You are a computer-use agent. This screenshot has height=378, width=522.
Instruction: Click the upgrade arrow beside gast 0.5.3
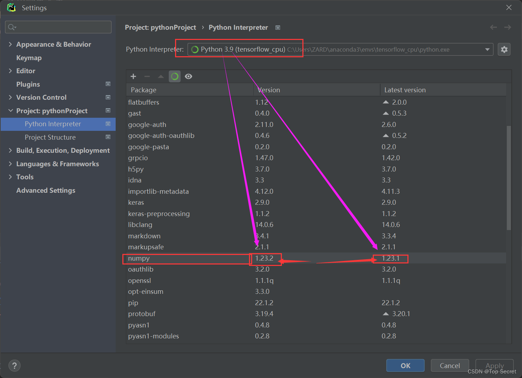click(386, 113)
